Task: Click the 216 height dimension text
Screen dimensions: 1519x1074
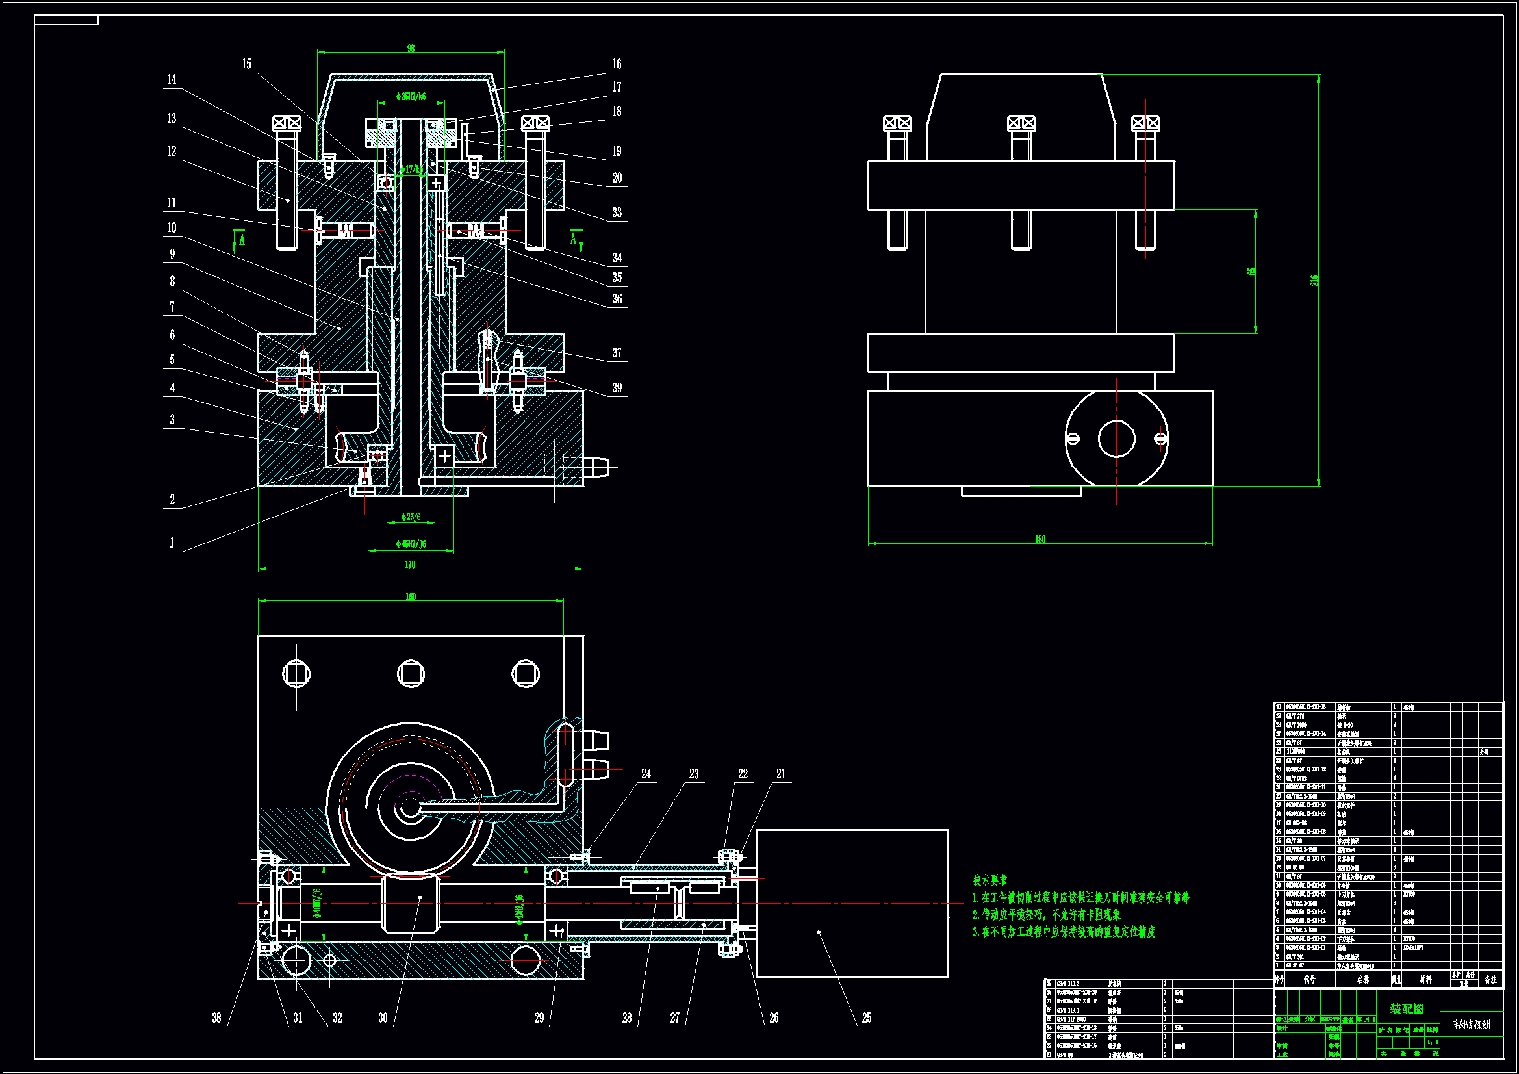Action: 1314,280
